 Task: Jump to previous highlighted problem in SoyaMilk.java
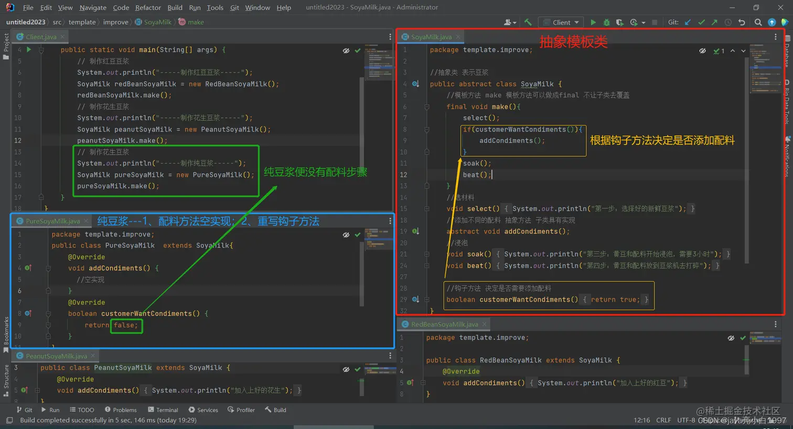tap(733, 51)
